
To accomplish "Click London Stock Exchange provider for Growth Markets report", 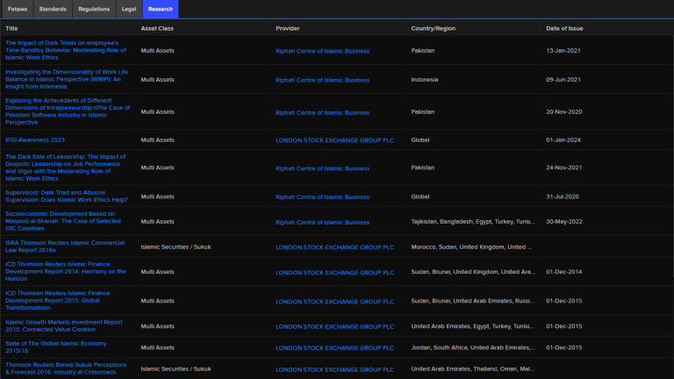I will (334, 326).
